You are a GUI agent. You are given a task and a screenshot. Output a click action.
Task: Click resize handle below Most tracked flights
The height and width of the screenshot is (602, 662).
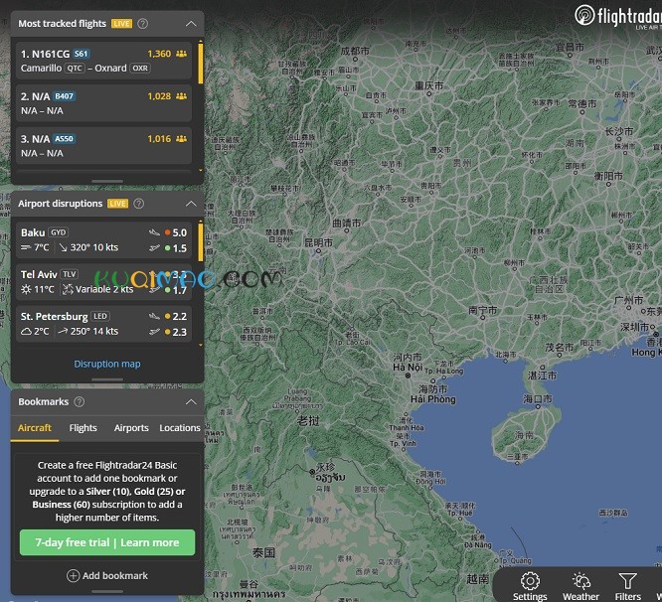point(107,182)
